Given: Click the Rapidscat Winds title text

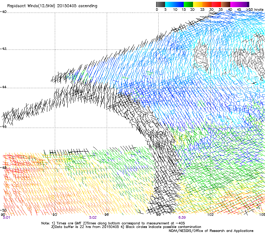Looking at the screenshot, I should point(52,6).
